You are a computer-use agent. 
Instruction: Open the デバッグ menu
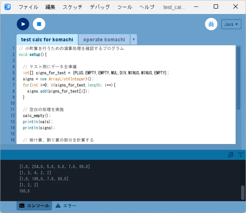(x=100, y=7)
